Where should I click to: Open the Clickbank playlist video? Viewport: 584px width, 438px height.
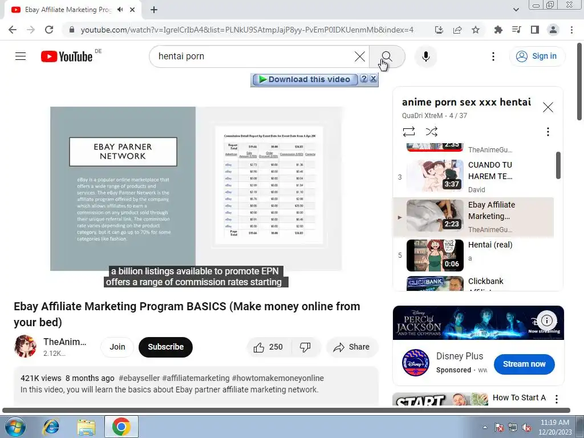coord(473,283)
